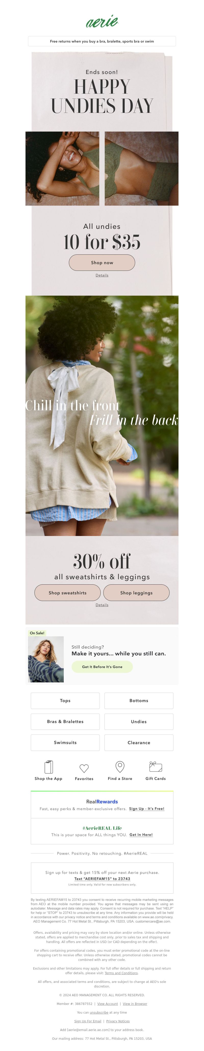This screenshot has height=1051, width=204.
Task: Click the Aerie logo at top
Action: coord(102,21)
